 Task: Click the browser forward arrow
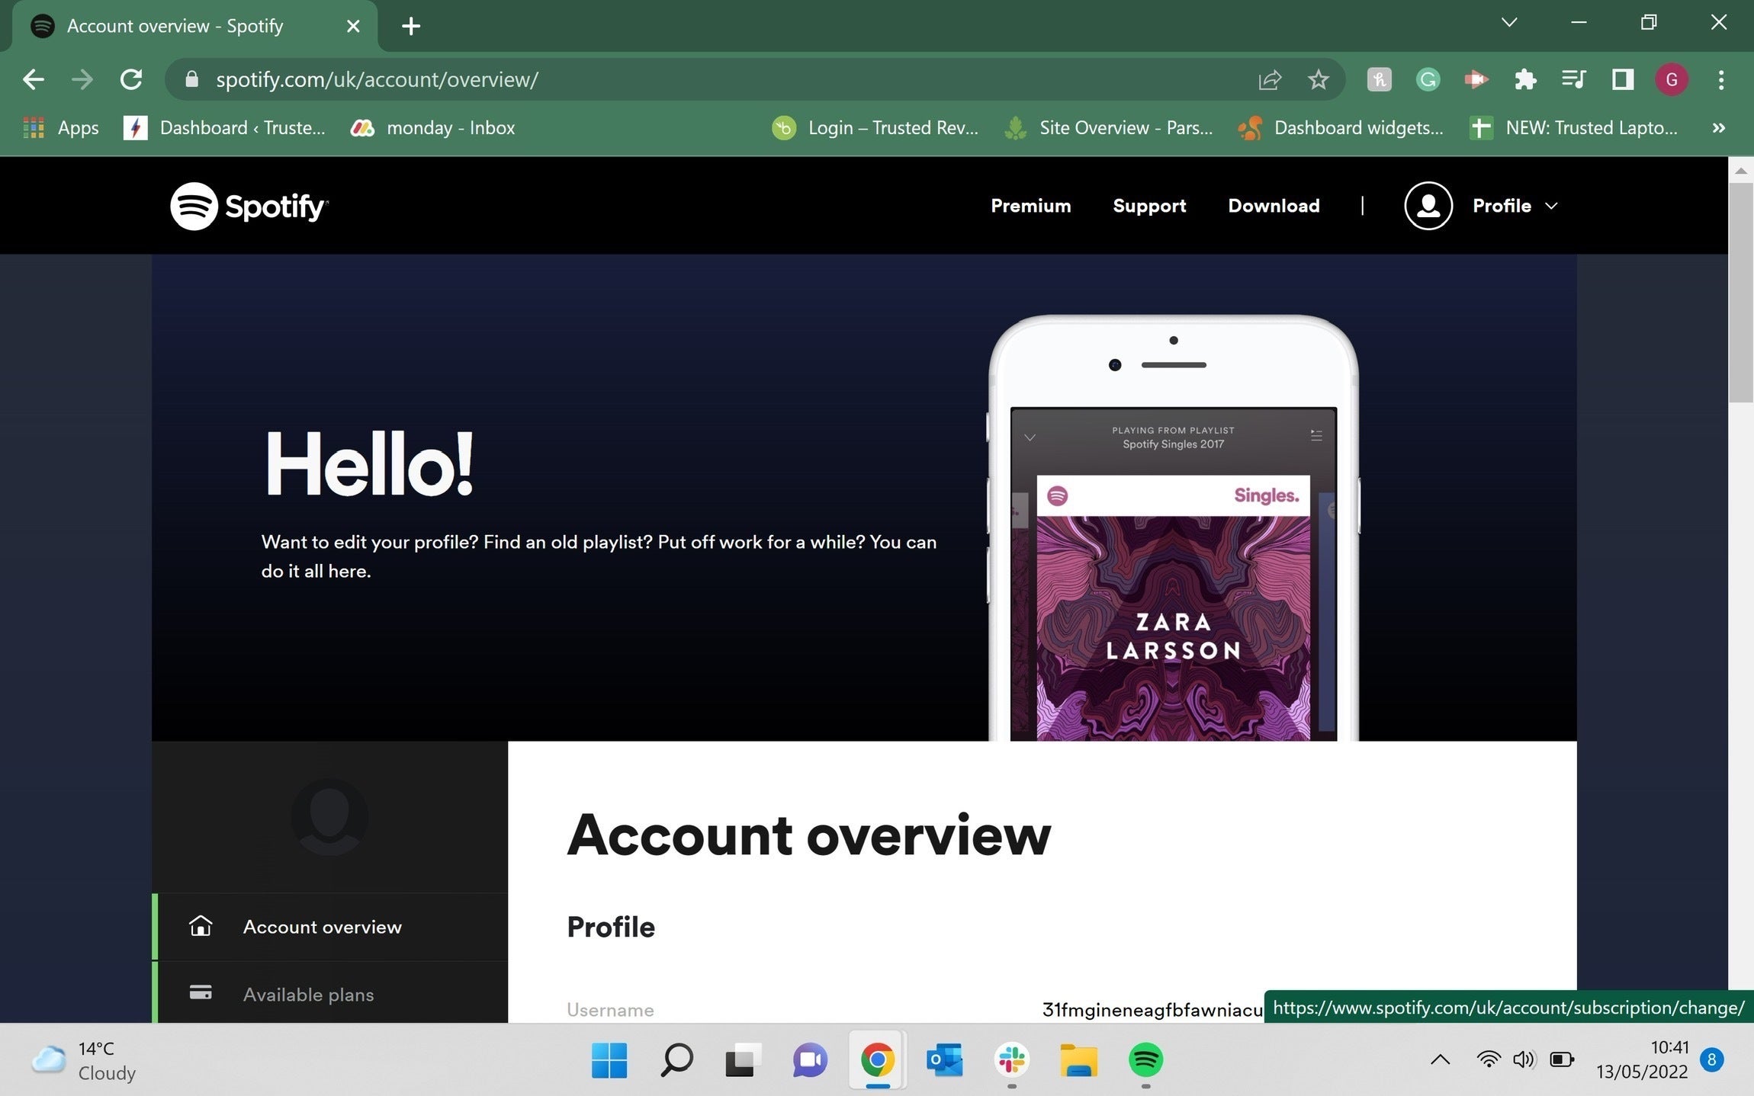(x=82, y=79)
